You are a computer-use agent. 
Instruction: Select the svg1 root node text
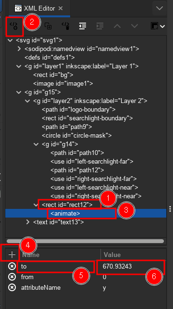39,40
